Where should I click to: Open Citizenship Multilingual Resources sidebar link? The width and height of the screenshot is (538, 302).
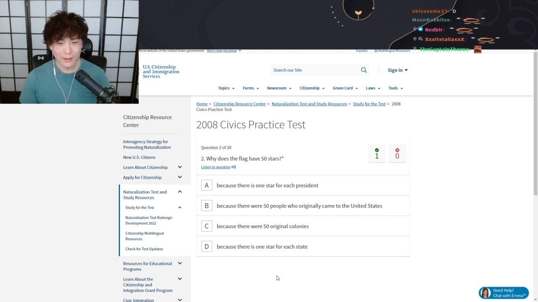(x=145, y=236)
